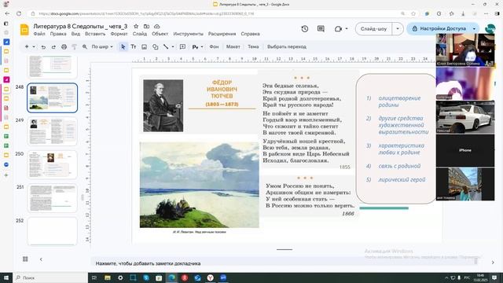Reload the browser page
The width and height of the screenshot is (503, 283).
pyautogui.click(x=19, y=13)
